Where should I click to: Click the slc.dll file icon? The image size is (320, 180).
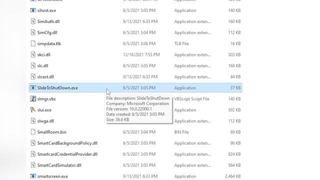pos(33,65)
